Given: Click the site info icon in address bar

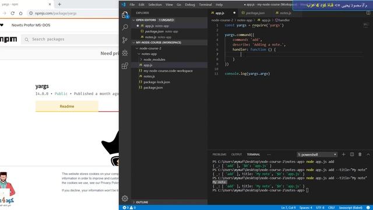Looking at the screenshot, I should click(31, 13).
